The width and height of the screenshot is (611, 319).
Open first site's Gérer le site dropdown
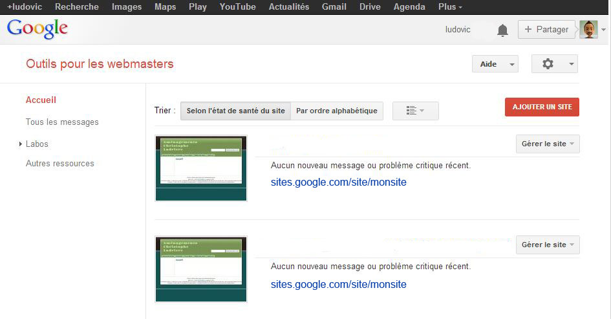click(548, 144)
